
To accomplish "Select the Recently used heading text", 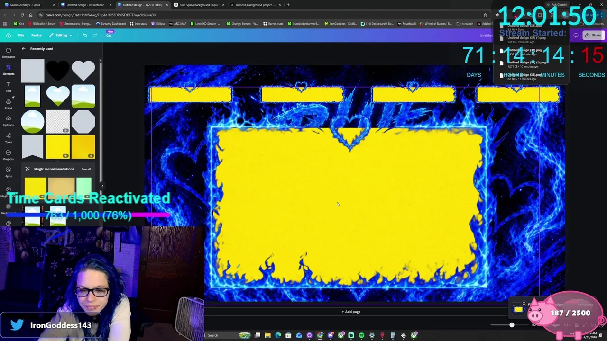I will (42, 49).
